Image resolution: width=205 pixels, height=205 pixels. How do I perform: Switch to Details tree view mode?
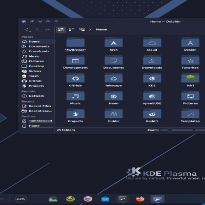pyautogui.click(x=82, y=30)
